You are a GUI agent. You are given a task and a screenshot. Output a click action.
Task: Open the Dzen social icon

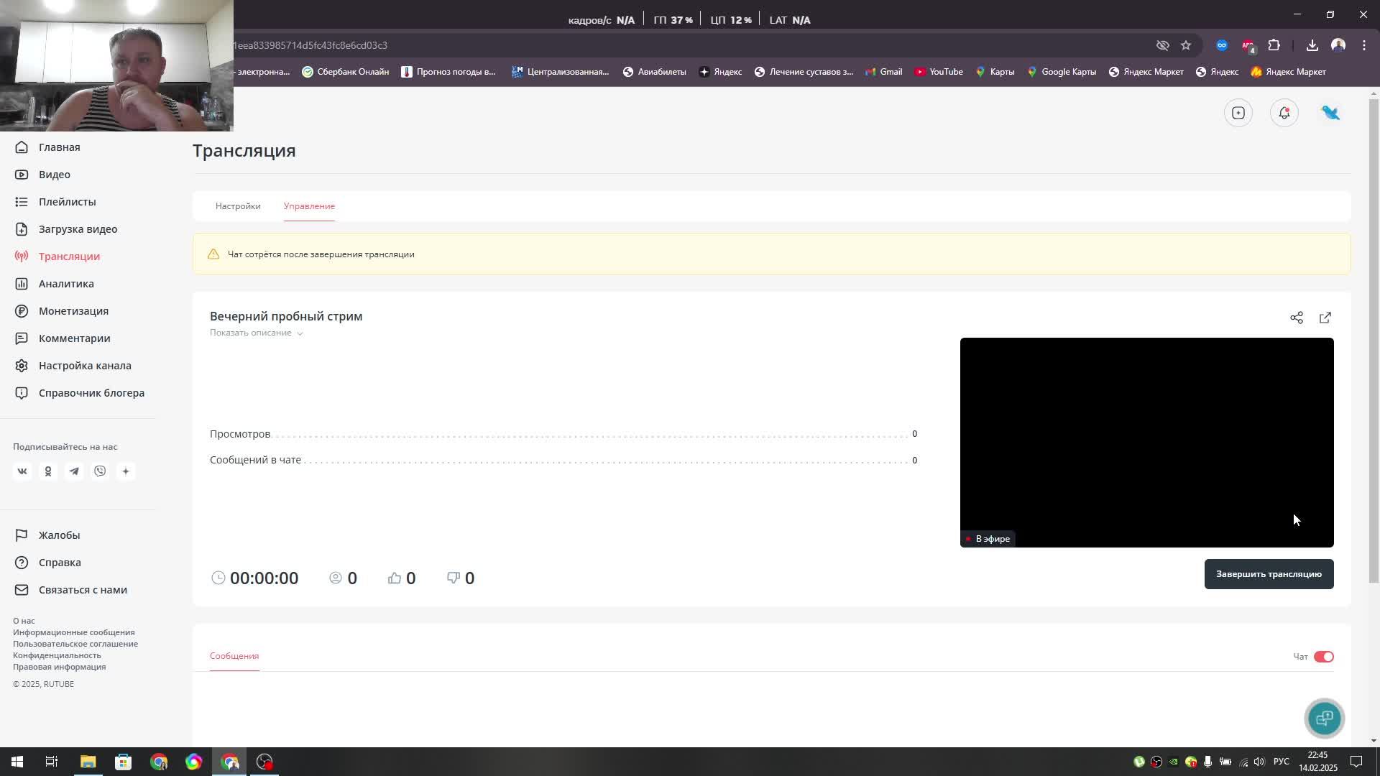point(126,471)
